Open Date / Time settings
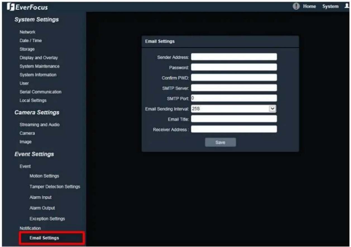The height and width of the screenshot is (247, 351). (30, 40)
